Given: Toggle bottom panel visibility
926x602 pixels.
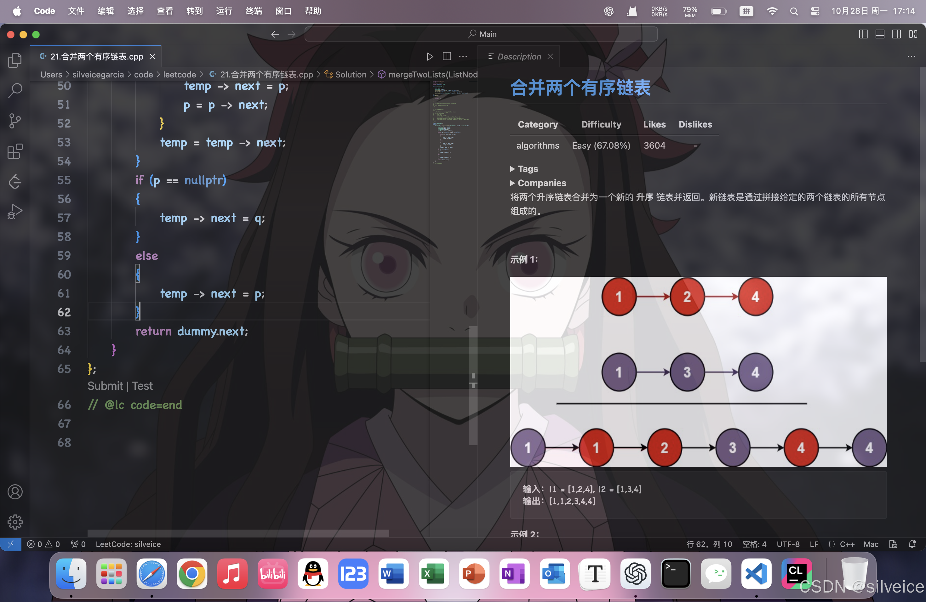Looking at the screenshot, I should coord(880,34).
